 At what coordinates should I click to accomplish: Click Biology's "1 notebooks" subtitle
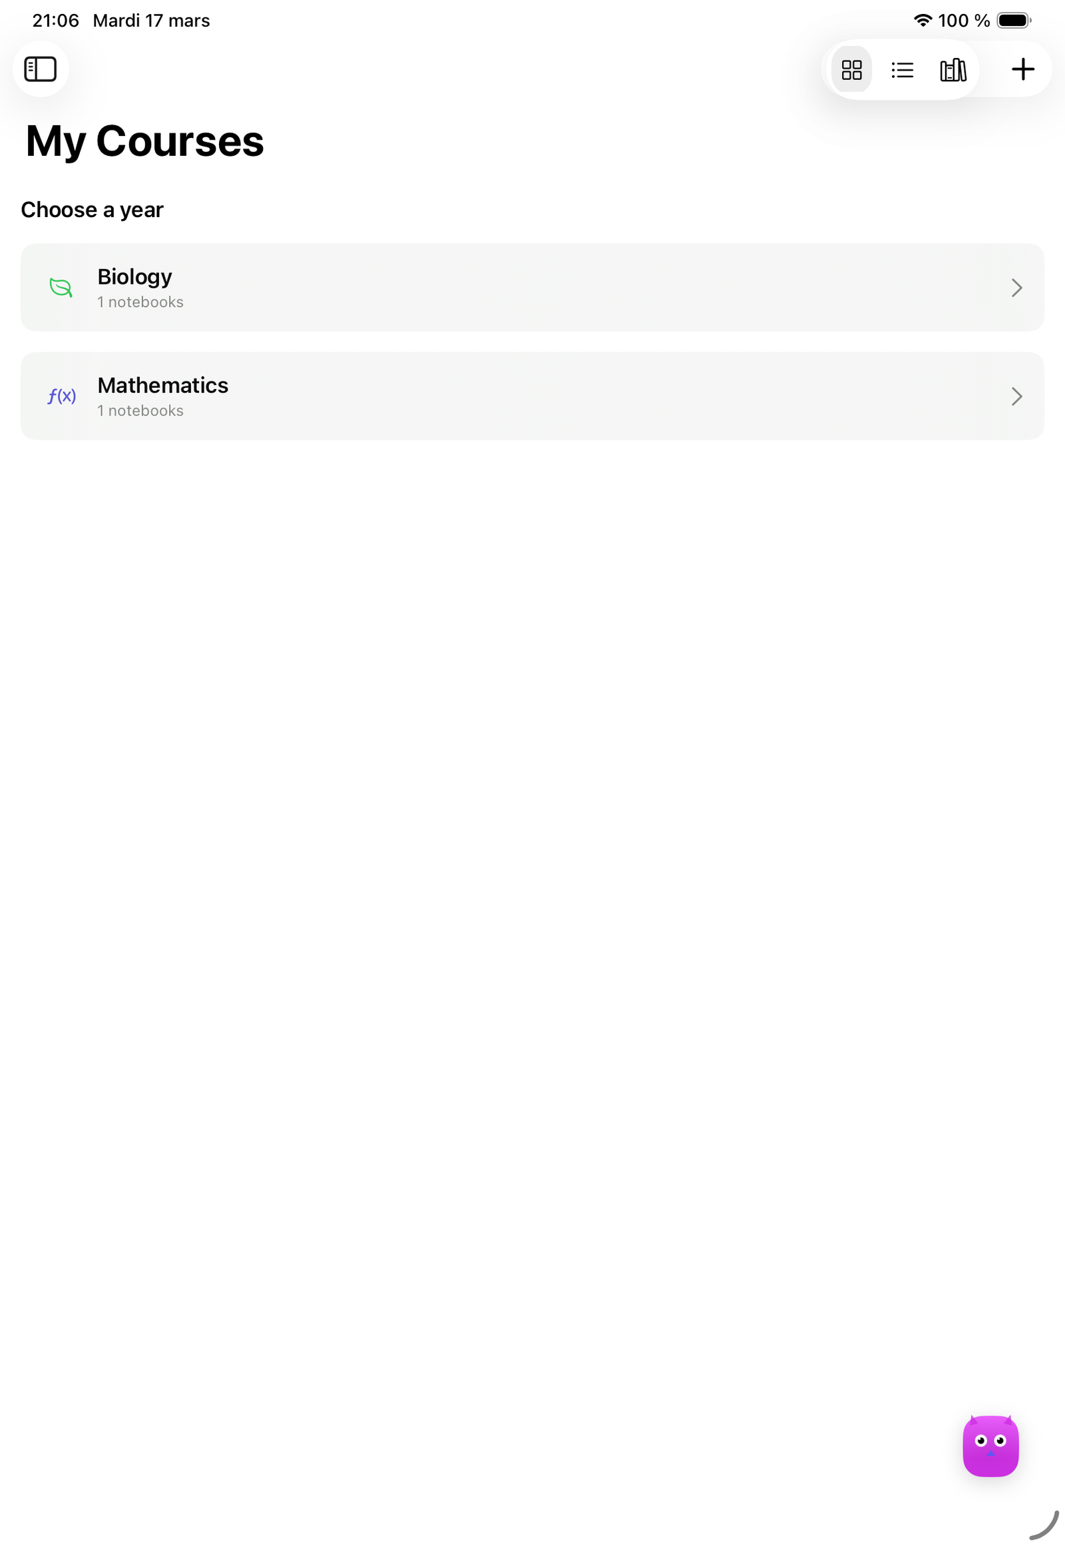140,302
